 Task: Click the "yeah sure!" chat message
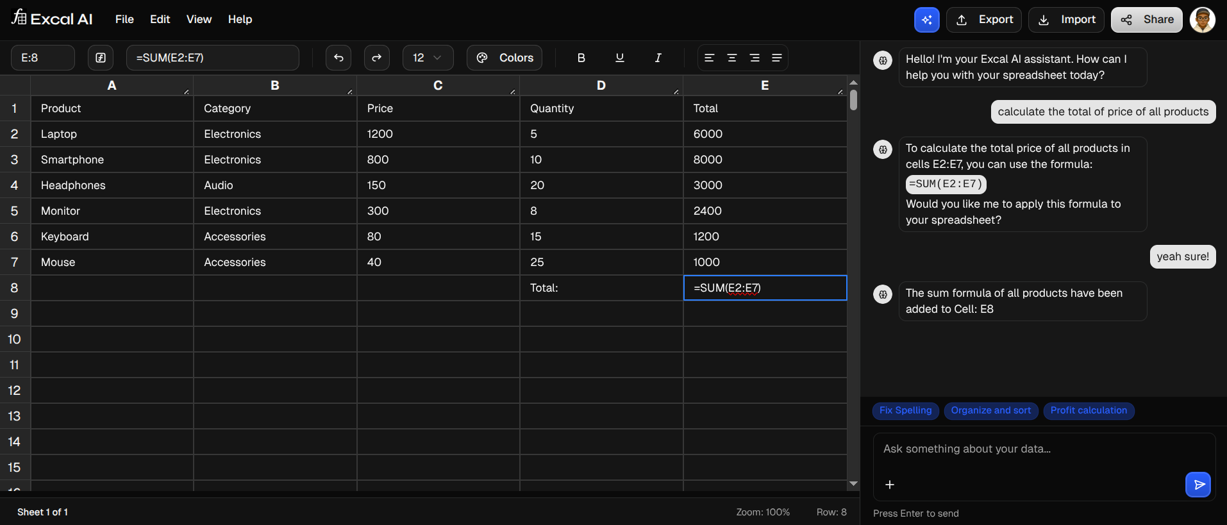coord(1183,256)
